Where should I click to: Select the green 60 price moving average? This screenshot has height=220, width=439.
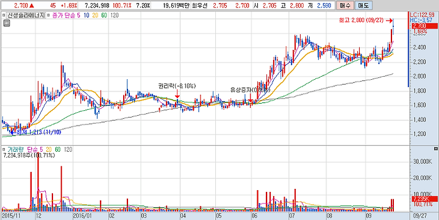(104, 16)
